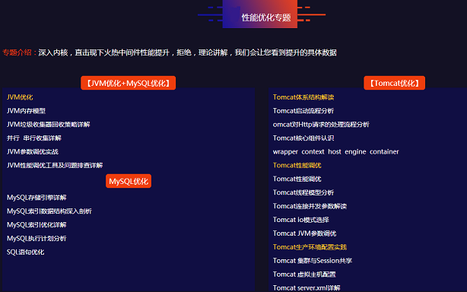Viewport: 467px width, 292px height.
Task: Click the 性能优化专题 banner title
Action: 266,17
